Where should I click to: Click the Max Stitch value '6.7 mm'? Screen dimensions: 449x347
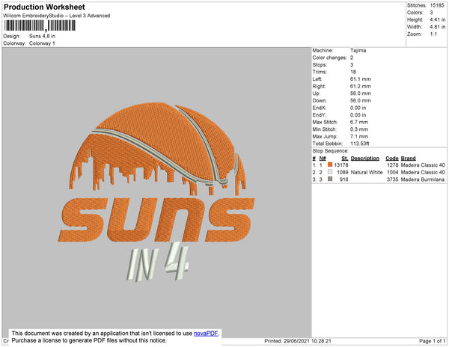pos(358,122)
